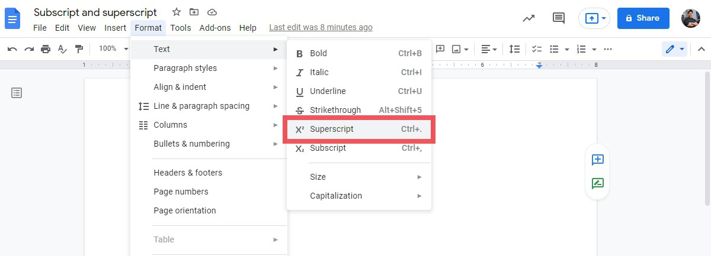
Task: Click the undo icon in toolbar
Action: point(12,49)
